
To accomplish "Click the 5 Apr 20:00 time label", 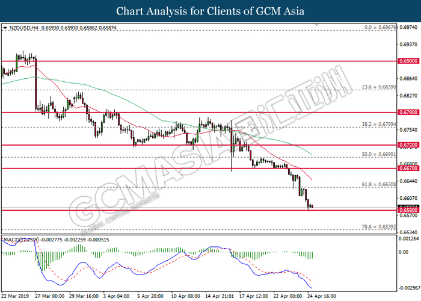I will (150, 296).
